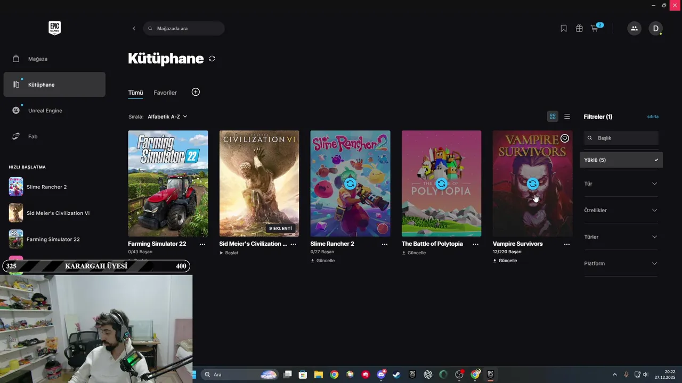
Task: Expand the Tür filter section
Action: click(x=621, y=184)
